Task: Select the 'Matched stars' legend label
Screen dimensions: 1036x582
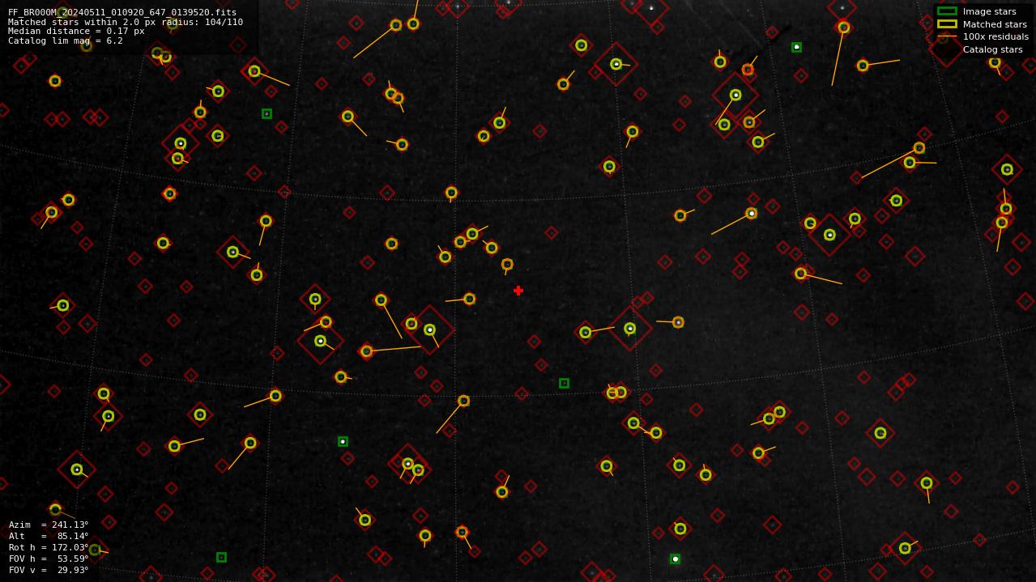Action: [995, 24]
